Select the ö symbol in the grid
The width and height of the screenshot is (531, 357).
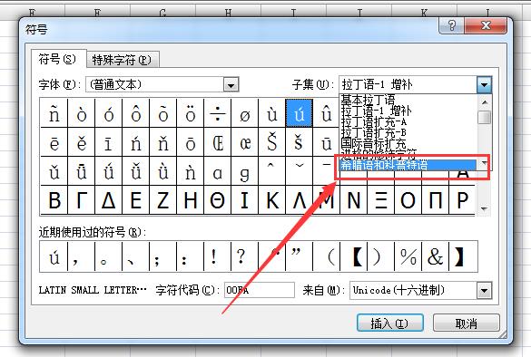(x=191, y=113)
